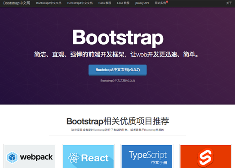Image resolution: width=235 pixels, height=168 pixels.
Task: Click the Bootstrap3中文文档(v3.3.7) blue button
Action: (118, 70)
